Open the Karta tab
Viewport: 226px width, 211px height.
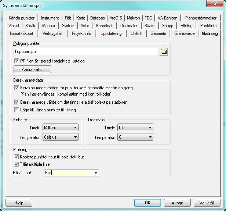[81, 18]
